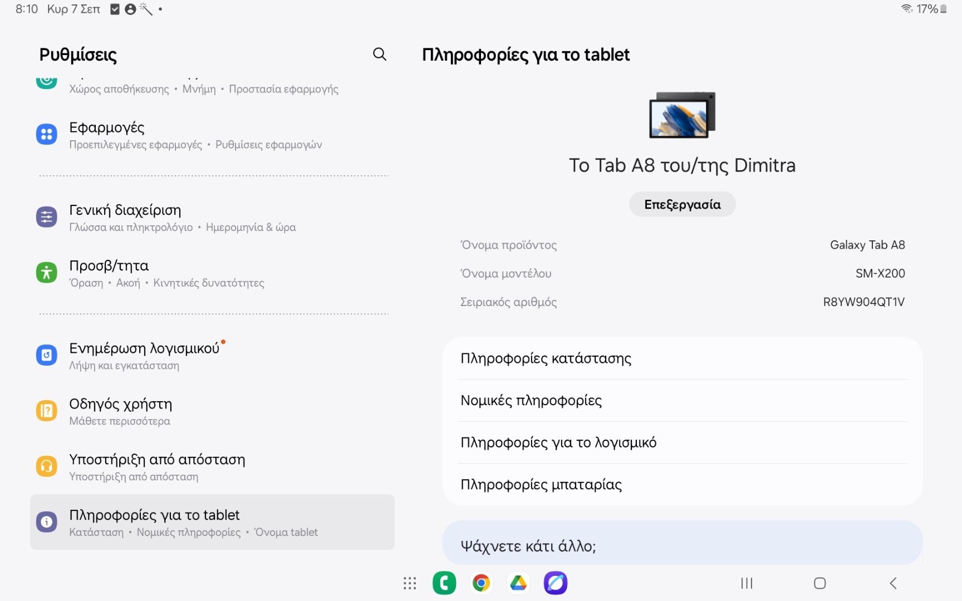Screen dimensions: 962x601
Task: Tap the model name SM-X200
Action: point(880,273)
